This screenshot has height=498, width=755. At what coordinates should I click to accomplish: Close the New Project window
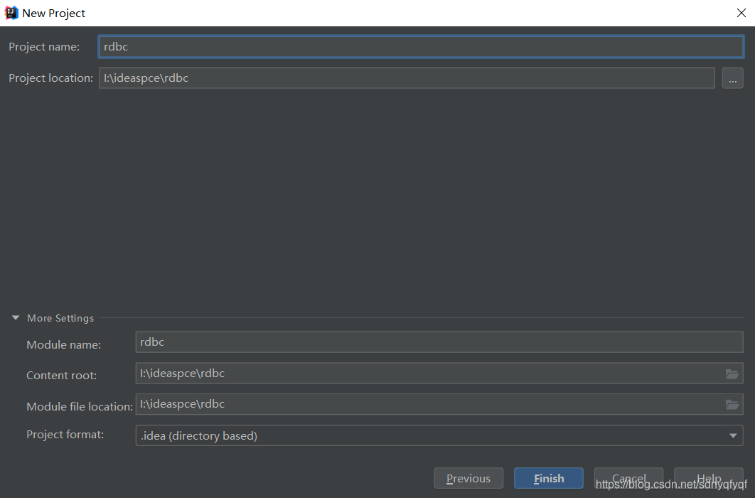pos(741,12)
